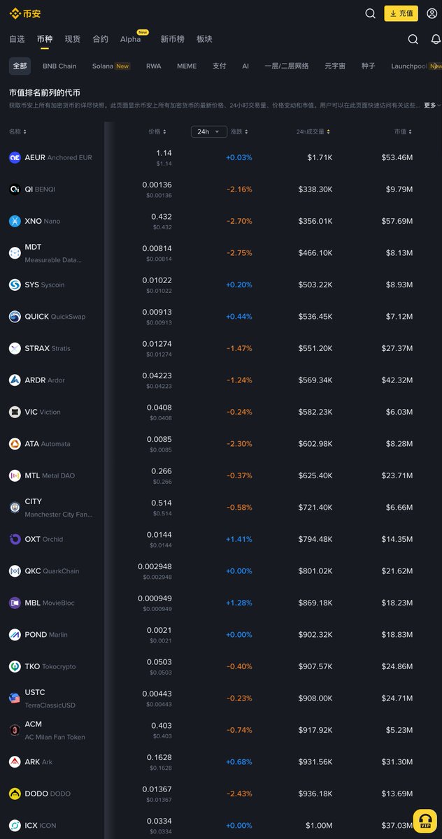Click the notification bell icon

coord(435,39)
